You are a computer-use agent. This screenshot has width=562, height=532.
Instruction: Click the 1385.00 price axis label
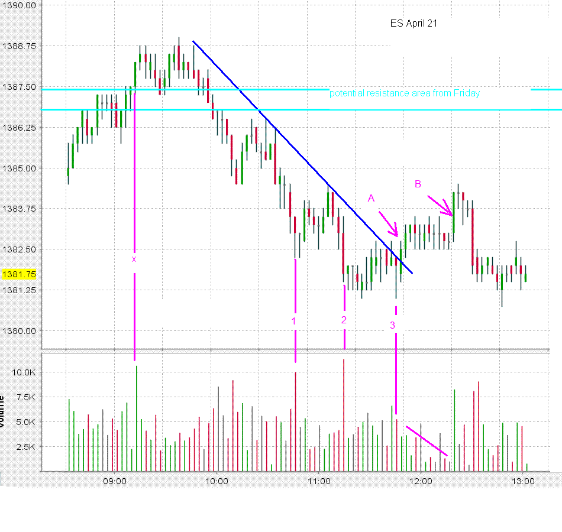pyautogui.click(x=19, y=168)
